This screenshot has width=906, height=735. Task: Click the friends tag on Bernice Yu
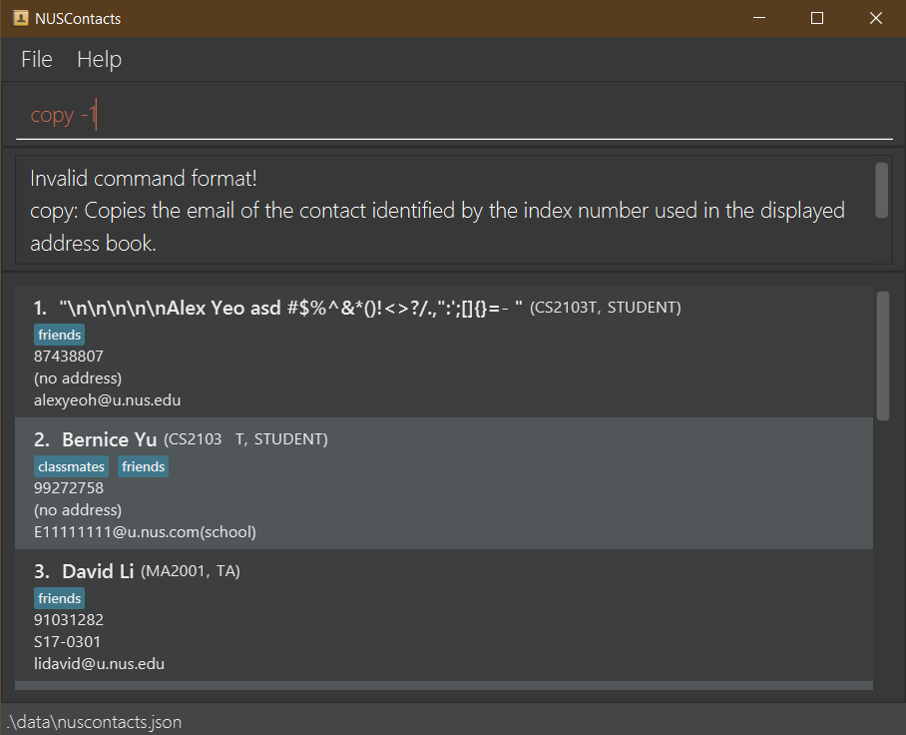coord(144,466)
